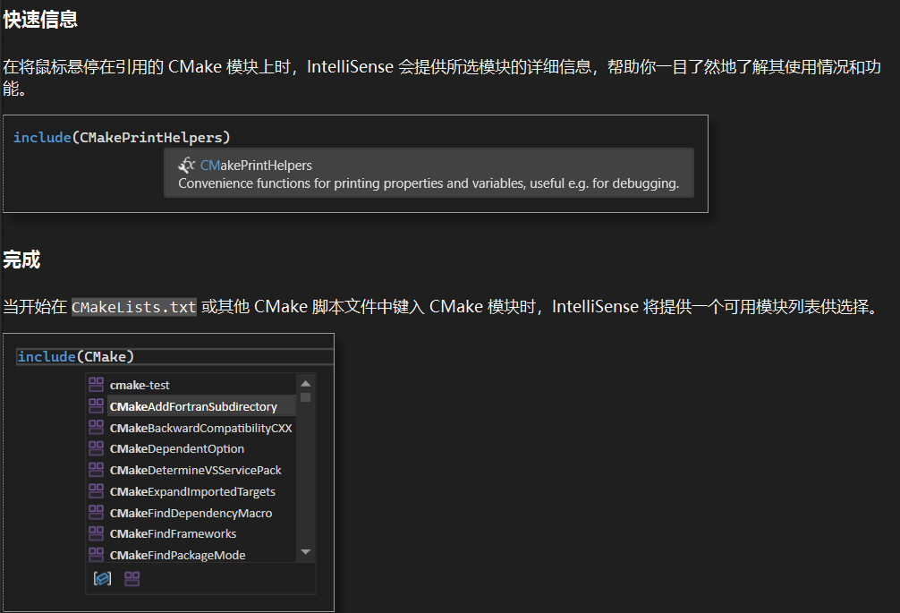Click module icon next to CMakeAddFortranSubdirectory
The image size is (900, 613).
(x=96, y=405)
